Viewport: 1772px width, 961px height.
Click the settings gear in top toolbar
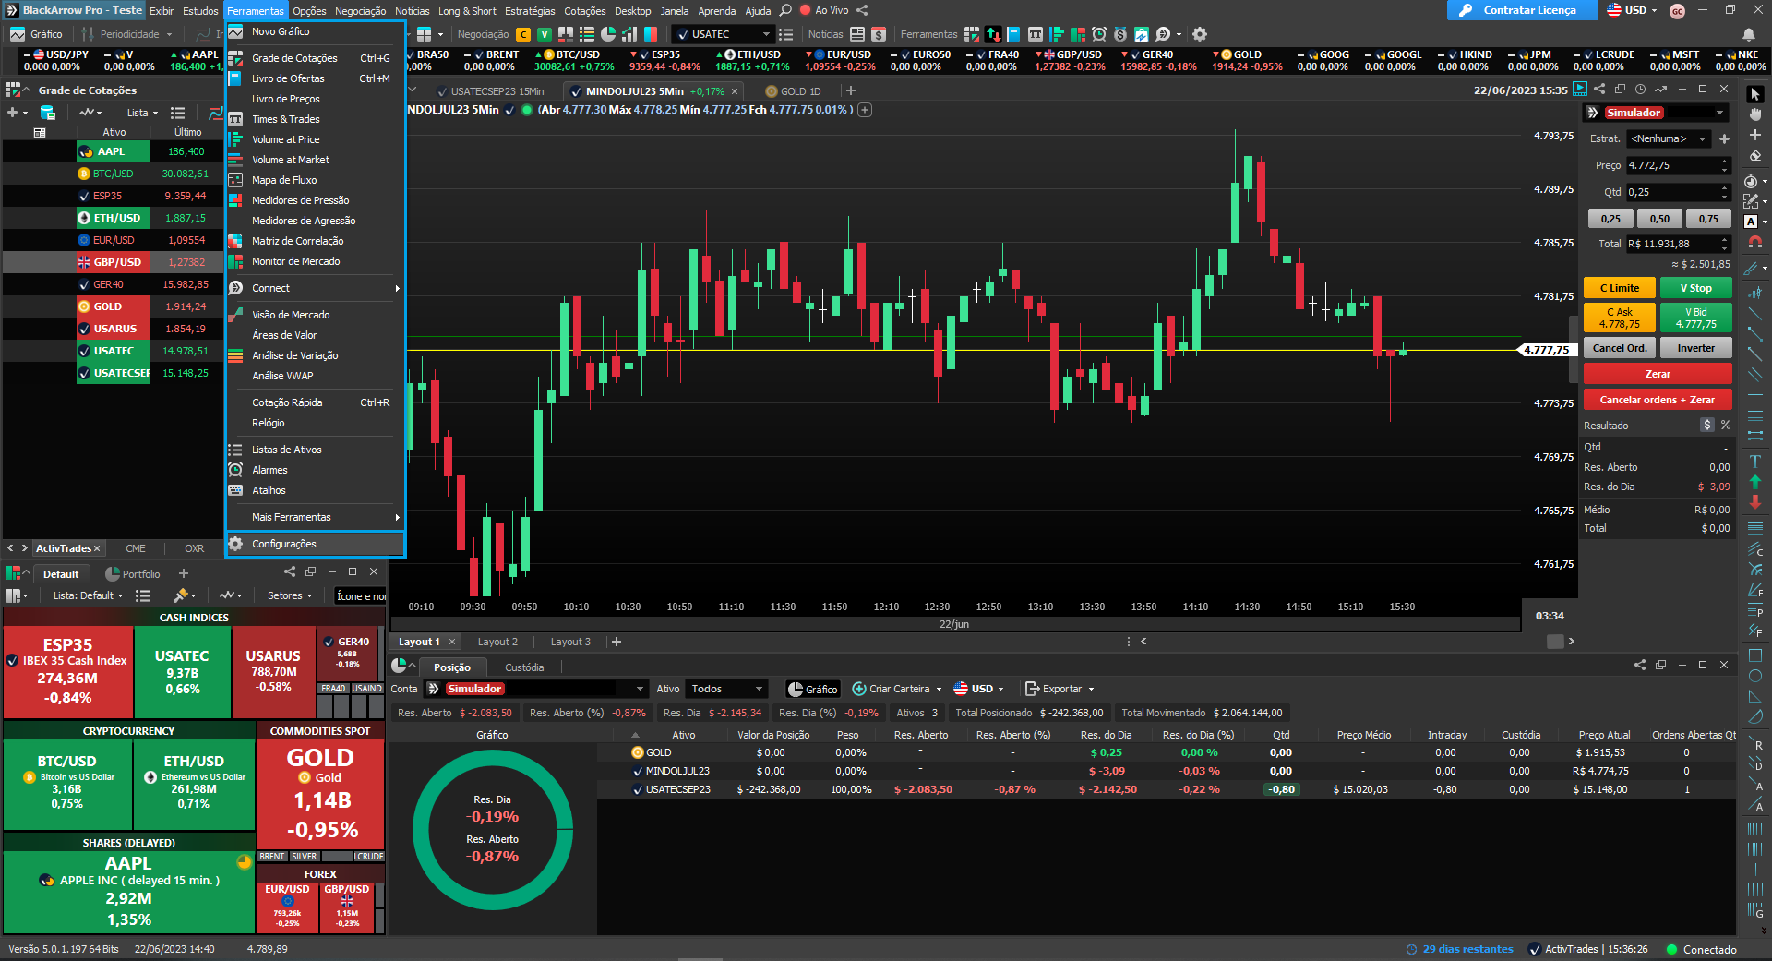coord(1199,34)
